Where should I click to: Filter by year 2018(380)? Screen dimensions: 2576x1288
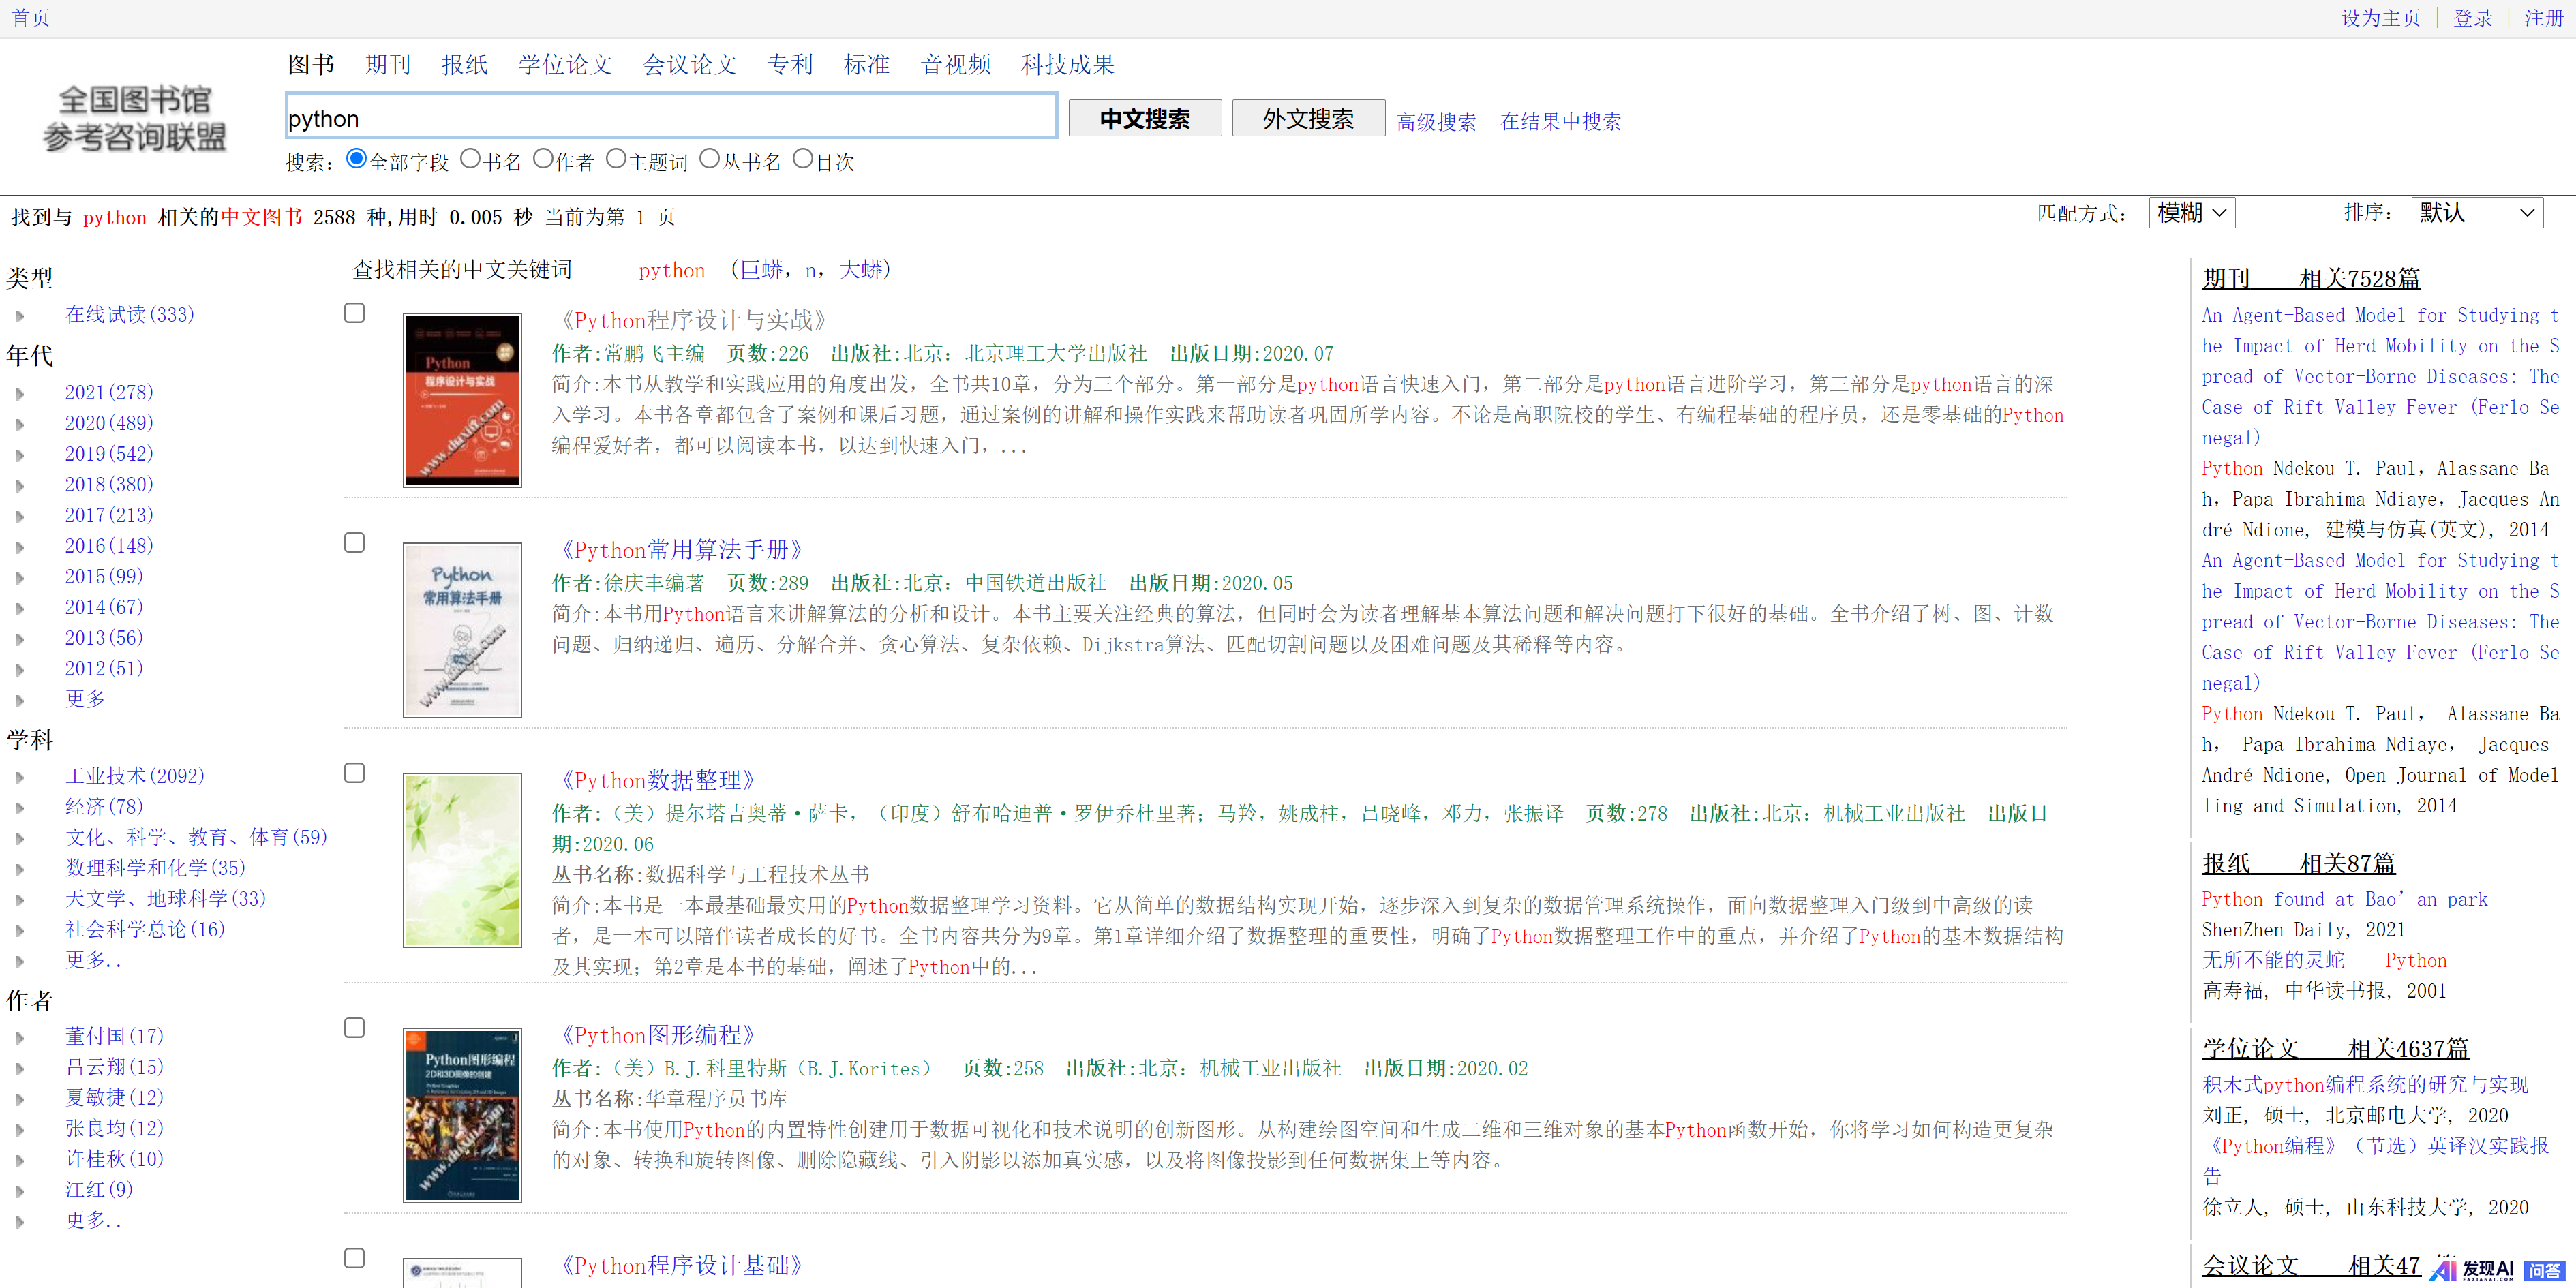pos(109,484)
